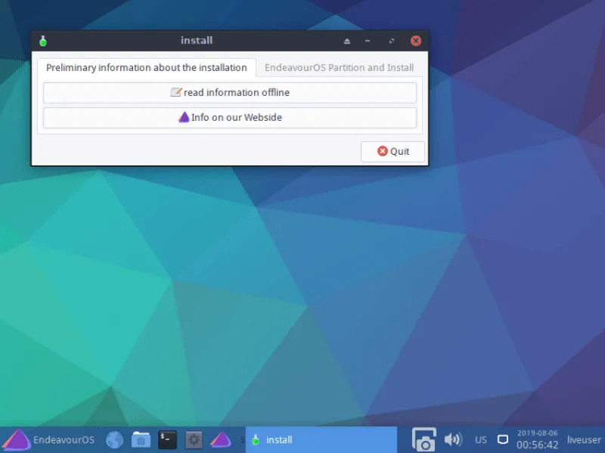This screenshot has width=605, height=453.
Task: Click the notifications icon in the tray
Action: [502, 439]
